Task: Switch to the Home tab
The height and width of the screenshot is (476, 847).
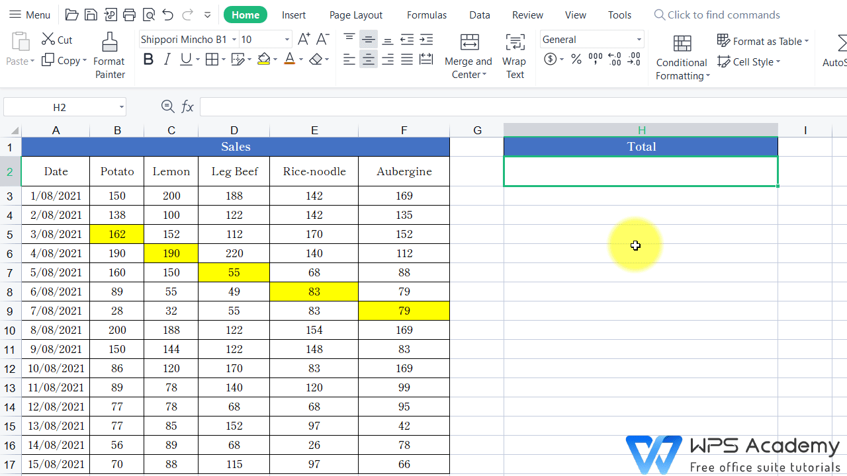Action: [x=245, y=15]
